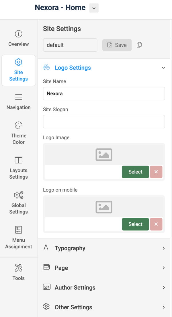Expand the Other Settings section chevron
This screenshot has width=172, height=317.
pyautogui.click(x=163, y=307)
